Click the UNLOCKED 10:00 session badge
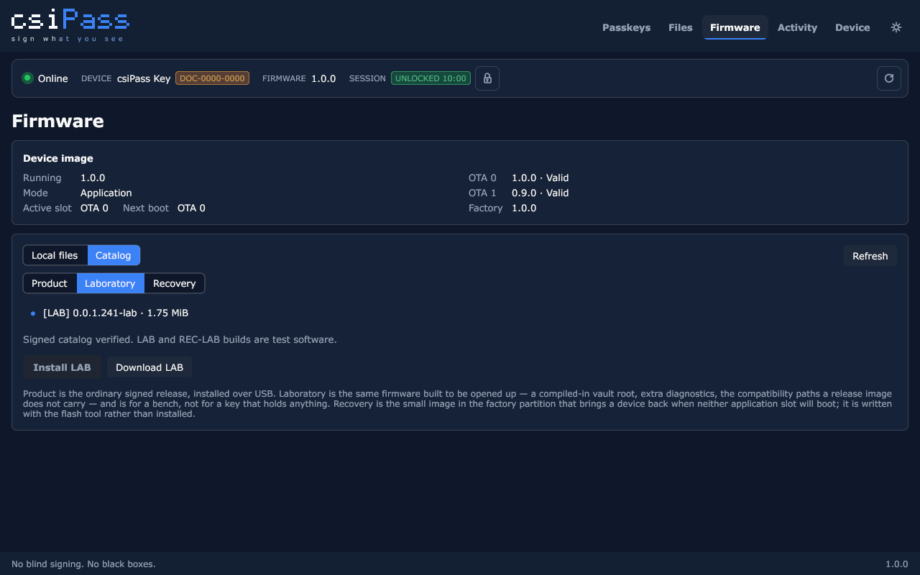This screenshot has width=920, height=575. [x=431, y=78]
